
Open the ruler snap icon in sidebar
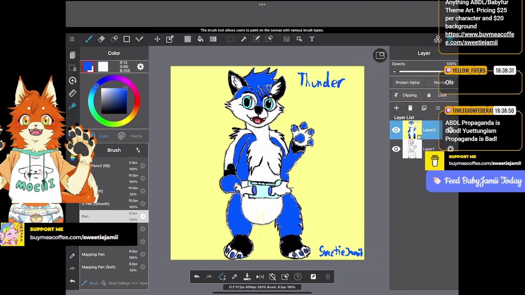(73, 93)
